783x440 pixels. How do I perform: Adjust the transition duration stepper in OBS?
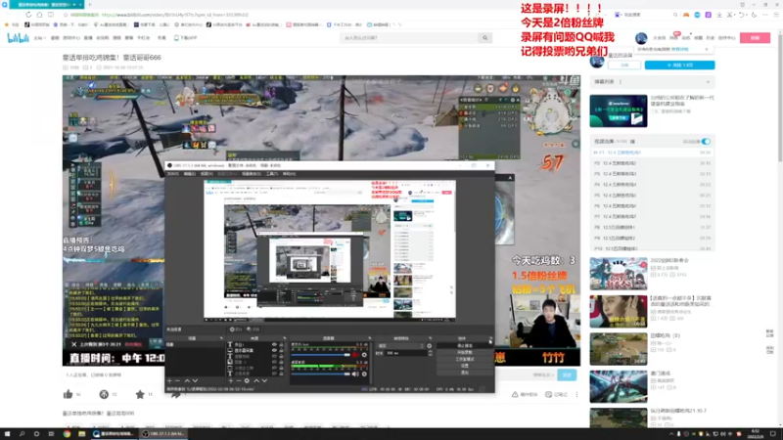(x=430, y=353)
